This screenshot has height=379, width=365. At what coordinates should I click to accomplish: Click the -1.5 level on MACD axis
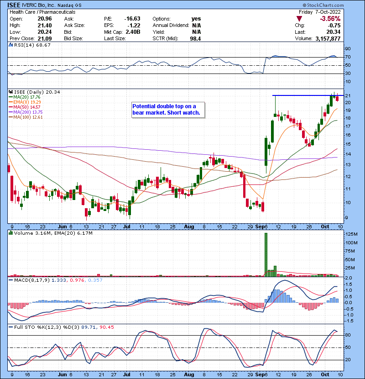click(349, 321)
